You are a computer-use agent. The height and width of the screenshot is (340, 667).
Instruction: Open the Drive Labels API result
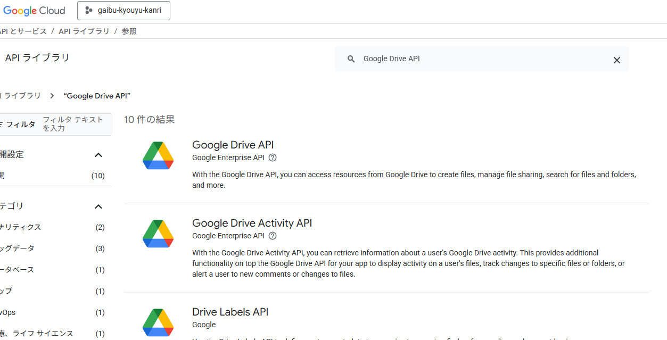(x=230, y=312)
